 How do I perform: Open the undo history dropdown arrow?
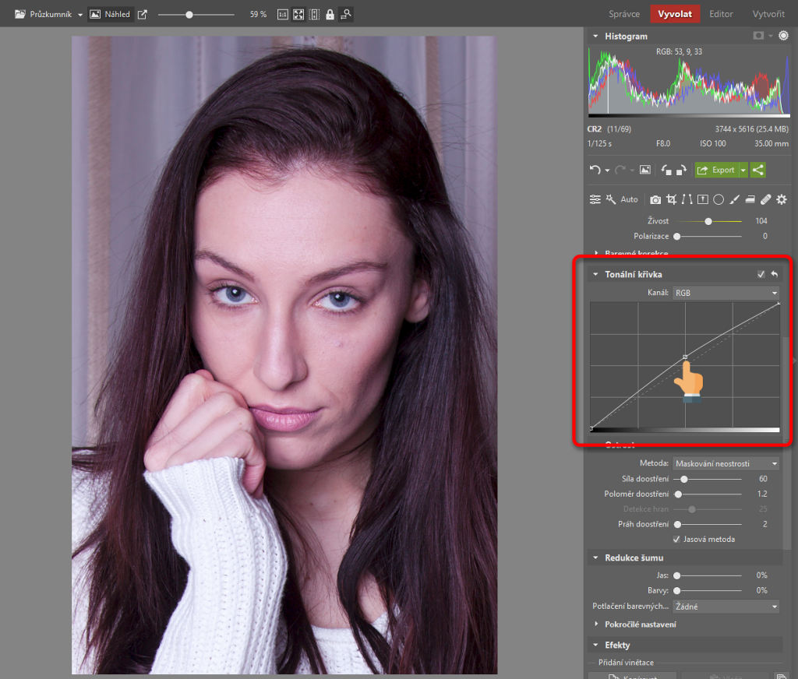607,171
